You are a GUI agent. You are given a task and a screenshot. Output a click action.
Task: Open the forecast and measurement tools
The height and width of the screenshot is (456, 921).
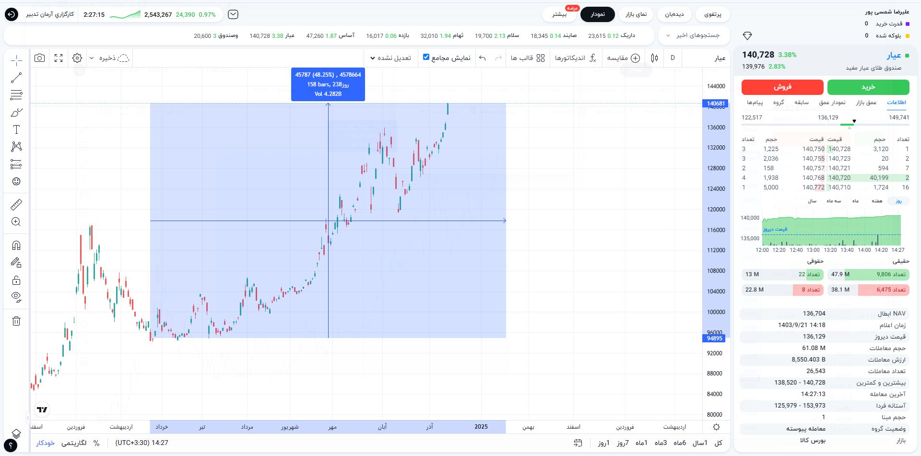pyautogui.click(x=16, y=164)
